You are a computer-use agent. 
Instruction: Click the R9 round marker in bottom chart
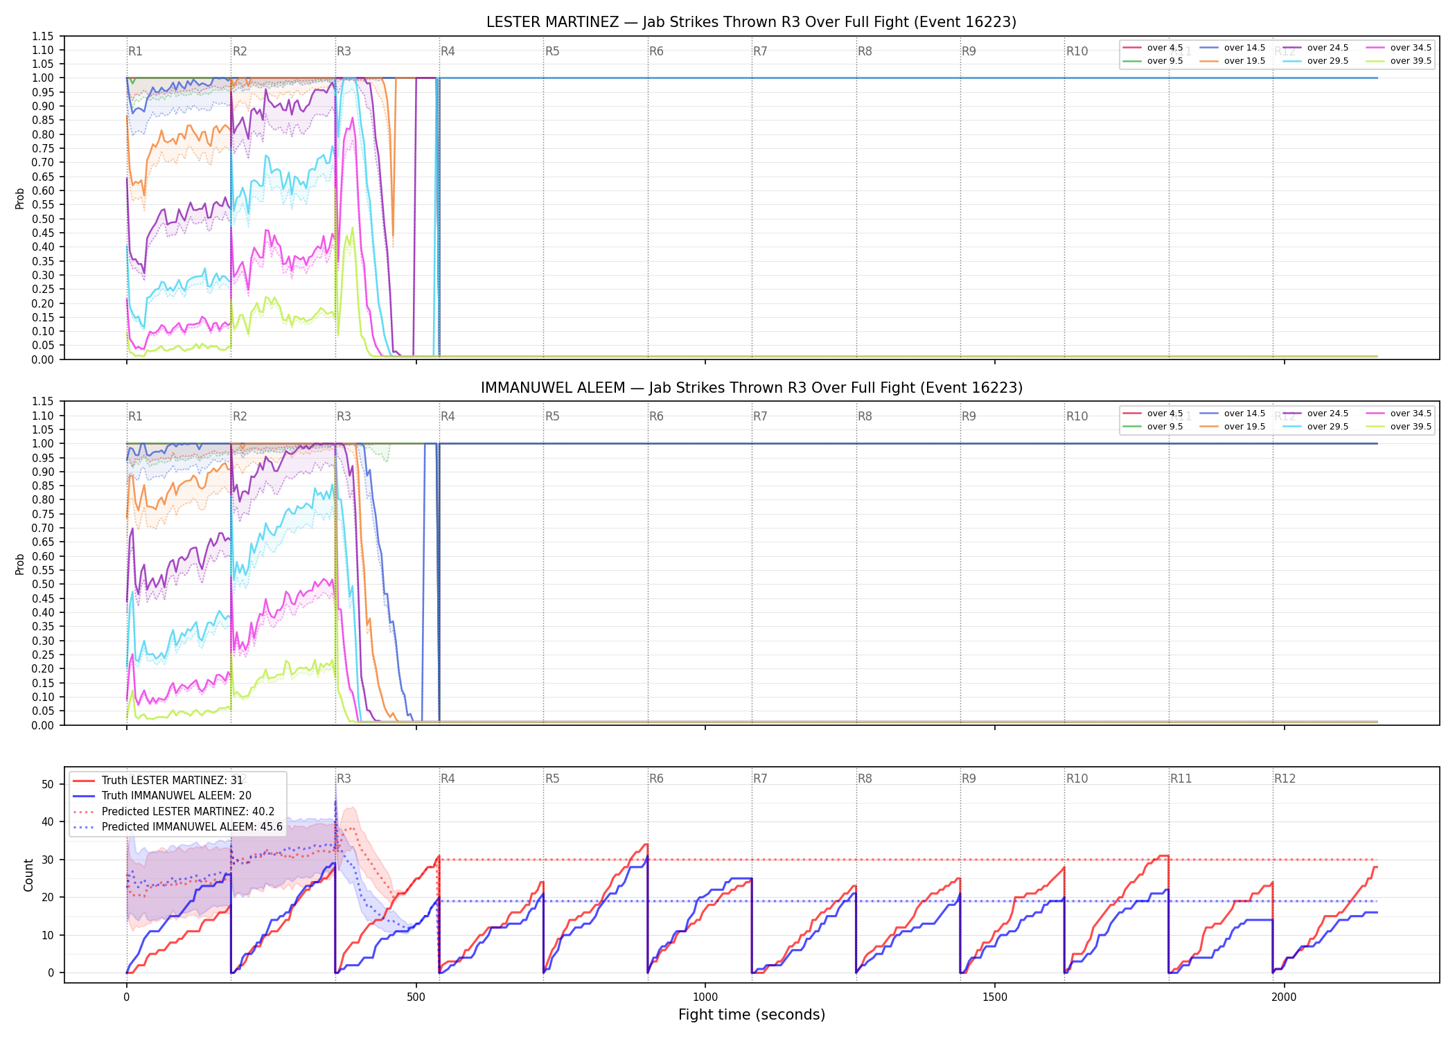pyautogui.click(x=969, y=779)
